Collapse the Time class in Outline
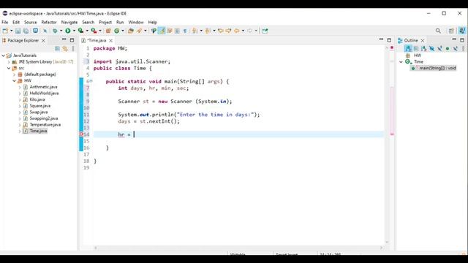 coord(401,61)
